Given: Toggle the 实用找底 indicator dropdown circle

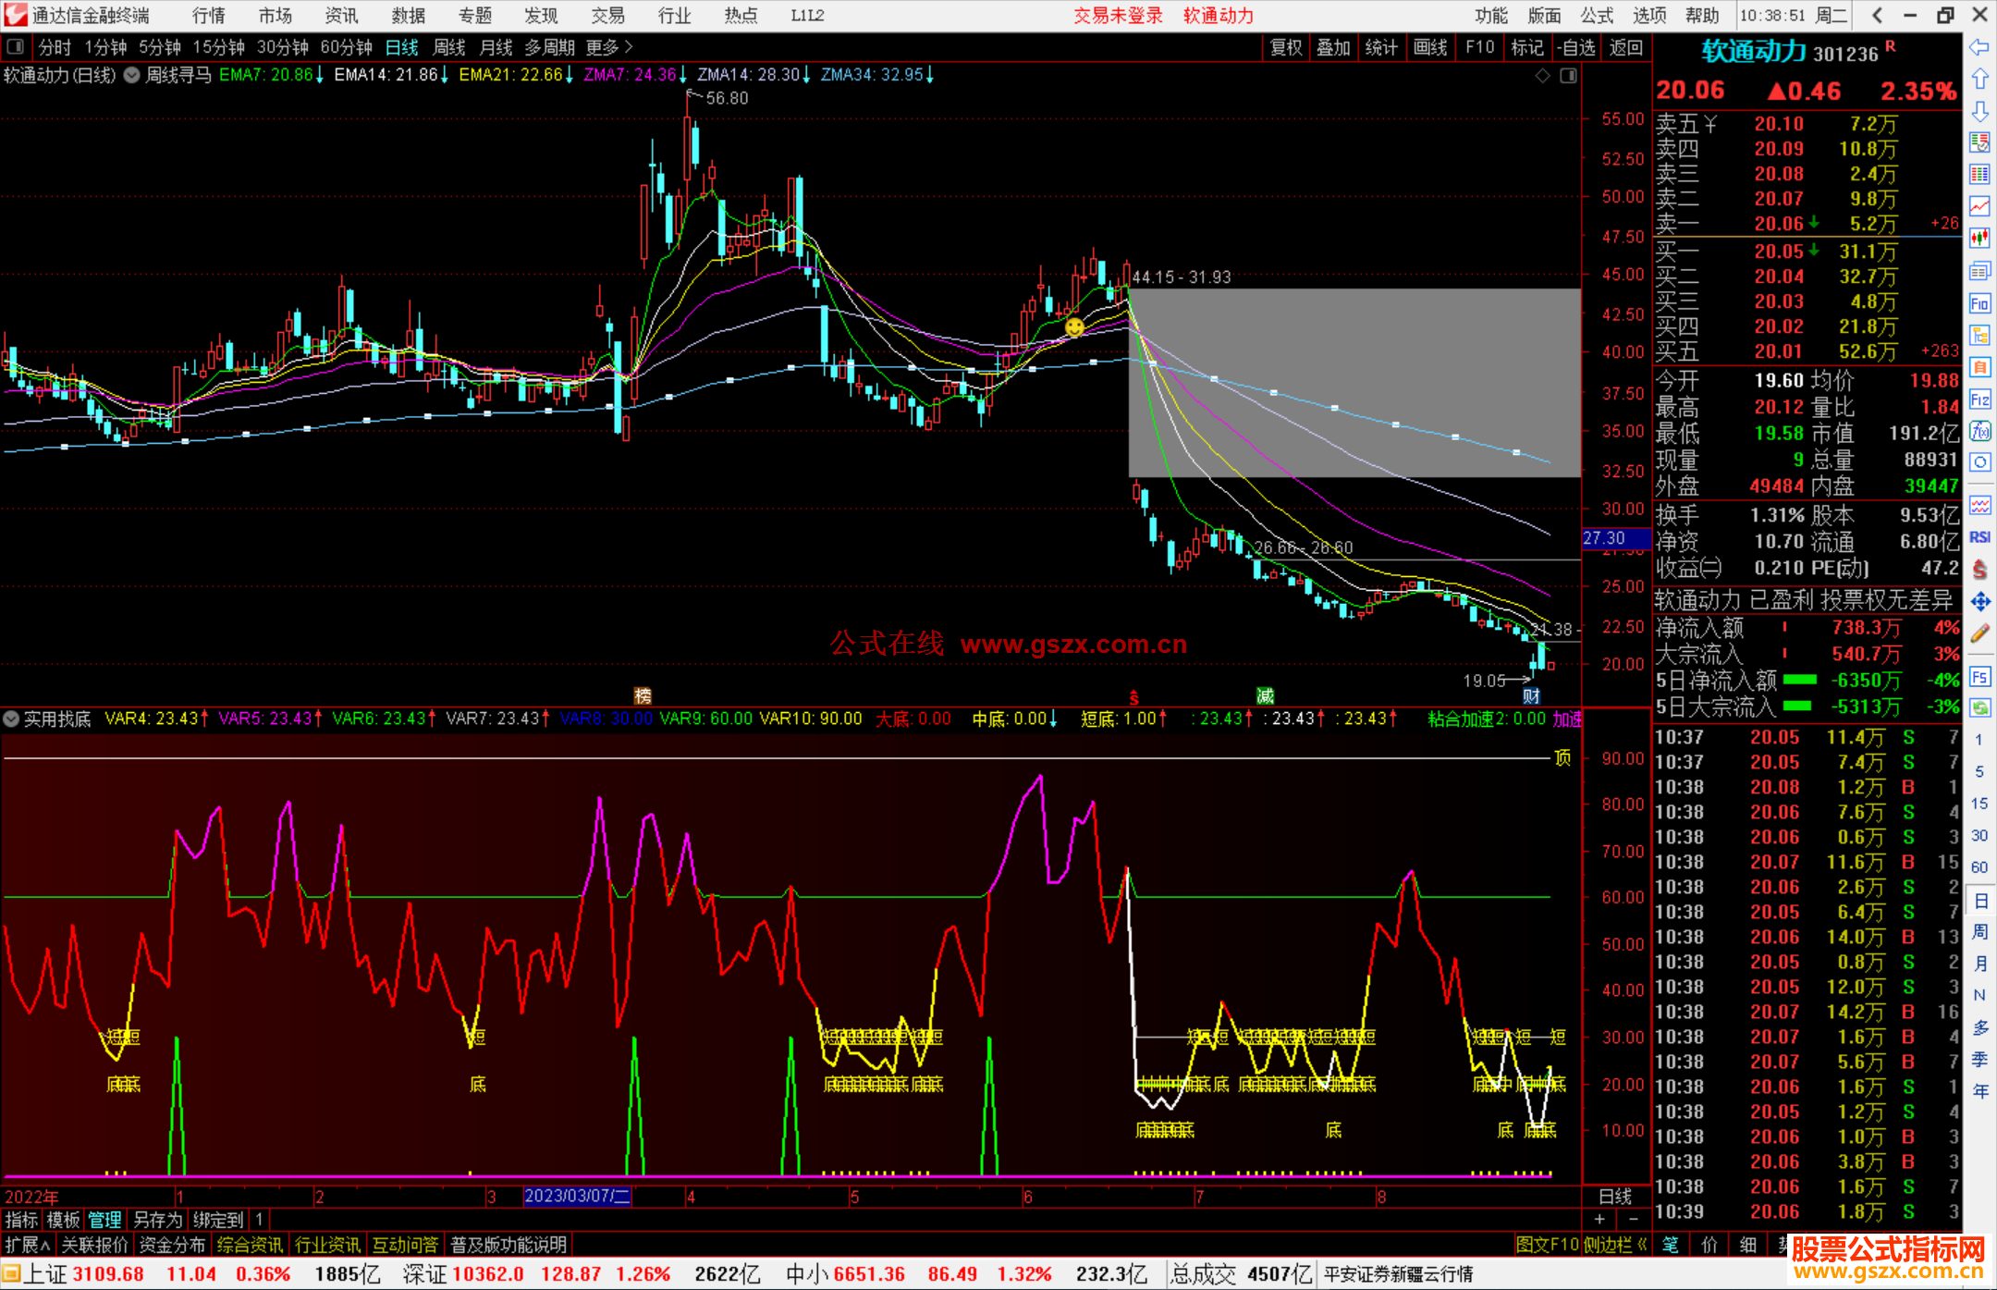Looking at the screenshot, I should coord(11,719).
